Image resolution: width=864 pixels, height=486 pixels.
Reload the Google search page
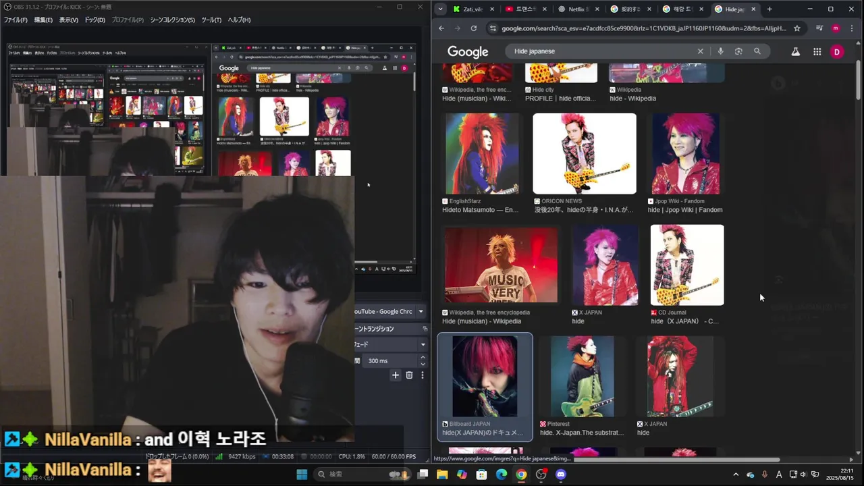pyautogui.click(x=474, y=28)
